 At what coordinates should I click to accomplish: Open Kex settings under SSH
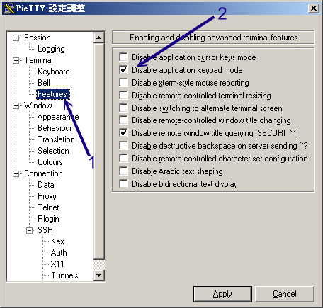57,241
